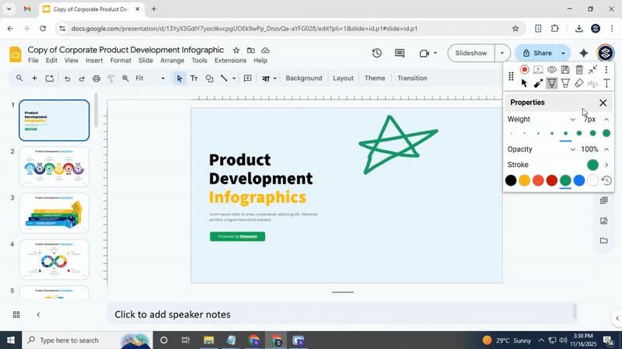The width and height of the screenshot is (622, 349).
Task: Click the save floppy disk icon
Action: [565, 70]
